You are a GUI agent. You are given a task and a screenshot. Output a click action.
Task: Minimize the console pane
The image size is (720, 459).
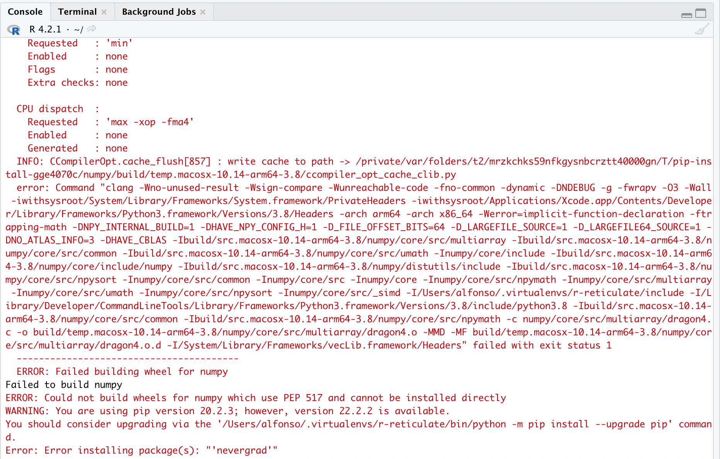pyautogui.click(x=686, y=14)
